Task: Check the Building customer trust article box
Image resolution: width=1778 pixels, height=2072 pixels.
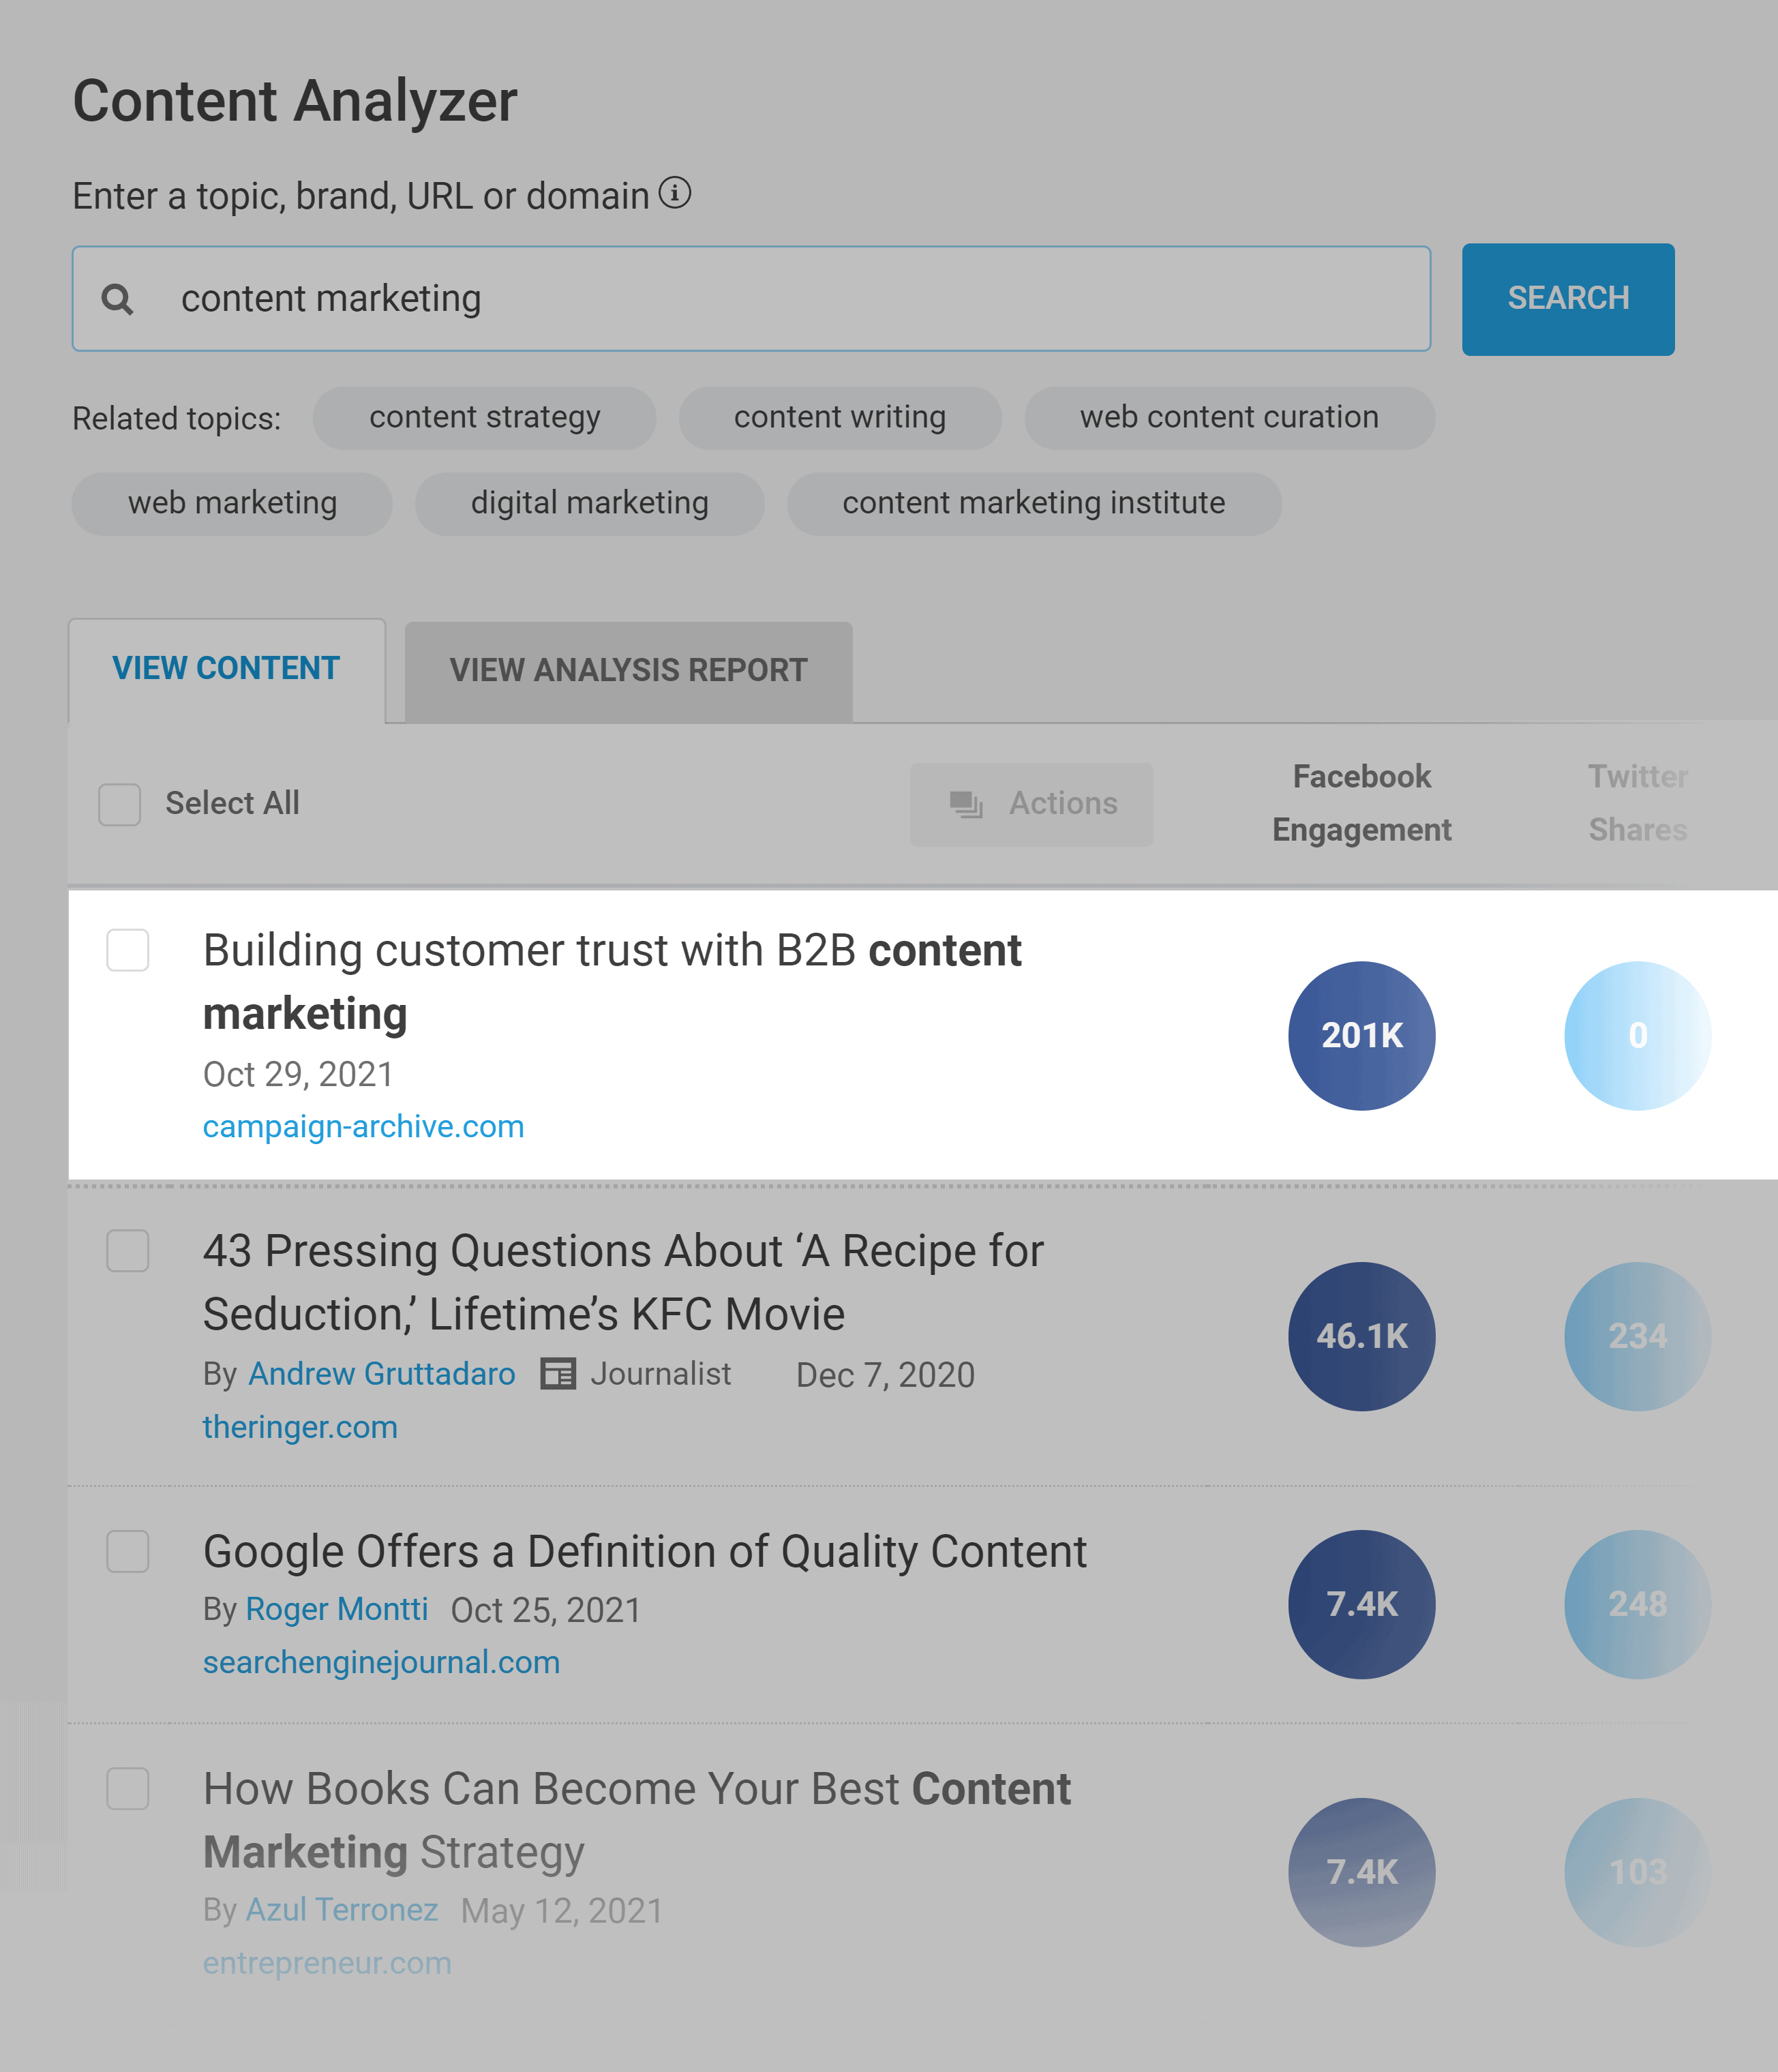Action: point(128,950)
